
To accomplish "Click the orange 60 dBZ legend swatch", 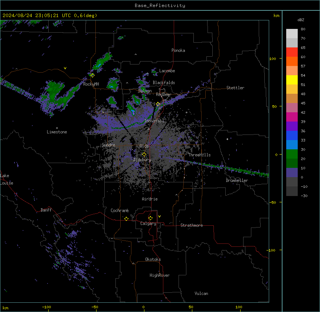I will click(x=292, y=61).
